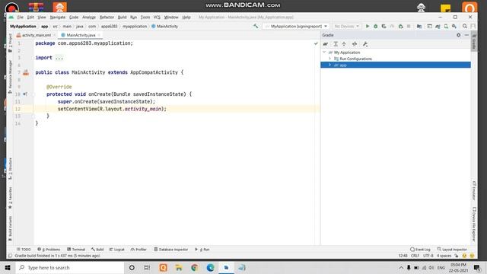Screen dimensions: 487x274
Task: Open the Edit menu
Action: (30, 18)
